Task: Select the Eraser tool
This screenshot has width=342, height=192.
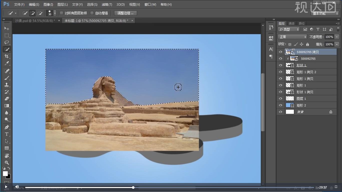Action: pos(7,98)
